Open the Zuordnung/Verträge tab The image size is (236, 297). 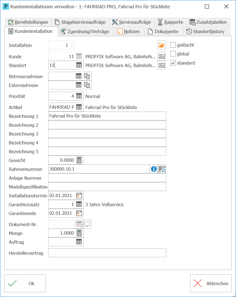pyautogui.click(x=86, y=31)
